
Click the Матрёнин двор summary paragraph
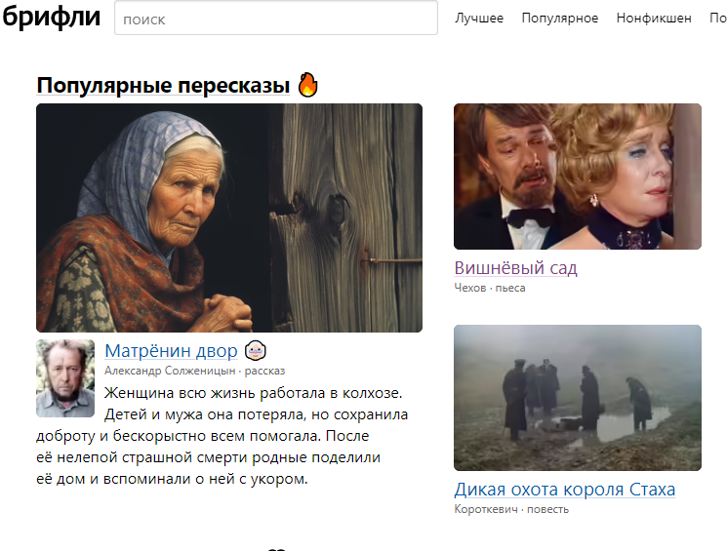coord(222,436)
